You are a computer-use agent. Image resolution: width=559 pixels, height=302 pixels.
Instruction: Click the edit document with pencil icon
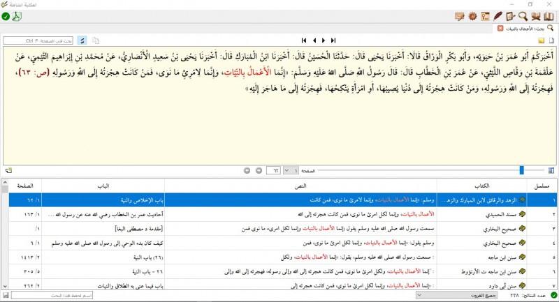[511, 16]
